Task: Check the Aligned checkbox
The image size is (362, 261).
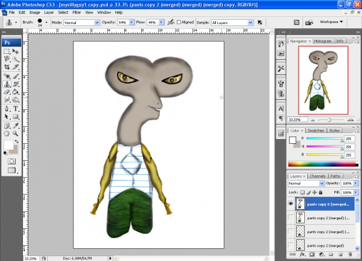Action: (179, 22)
